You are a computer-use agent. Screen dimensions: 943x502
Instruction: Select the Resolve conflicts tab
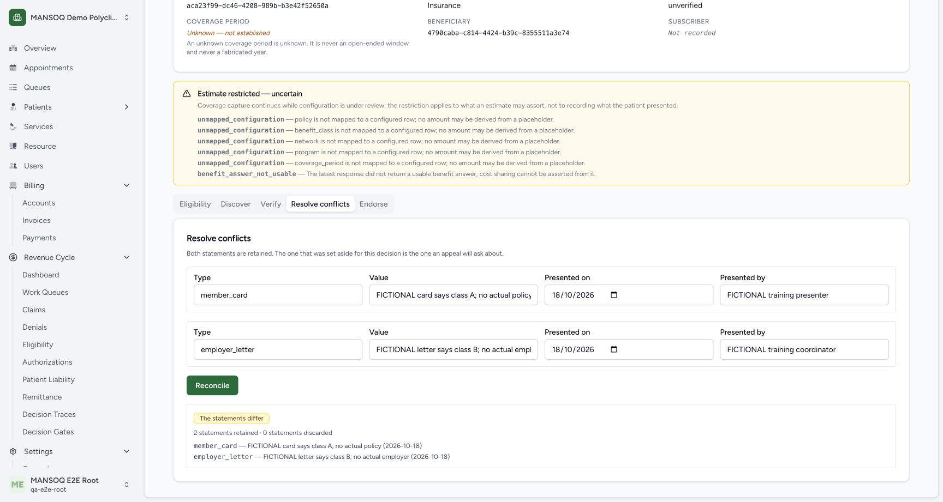coord(320,204)
